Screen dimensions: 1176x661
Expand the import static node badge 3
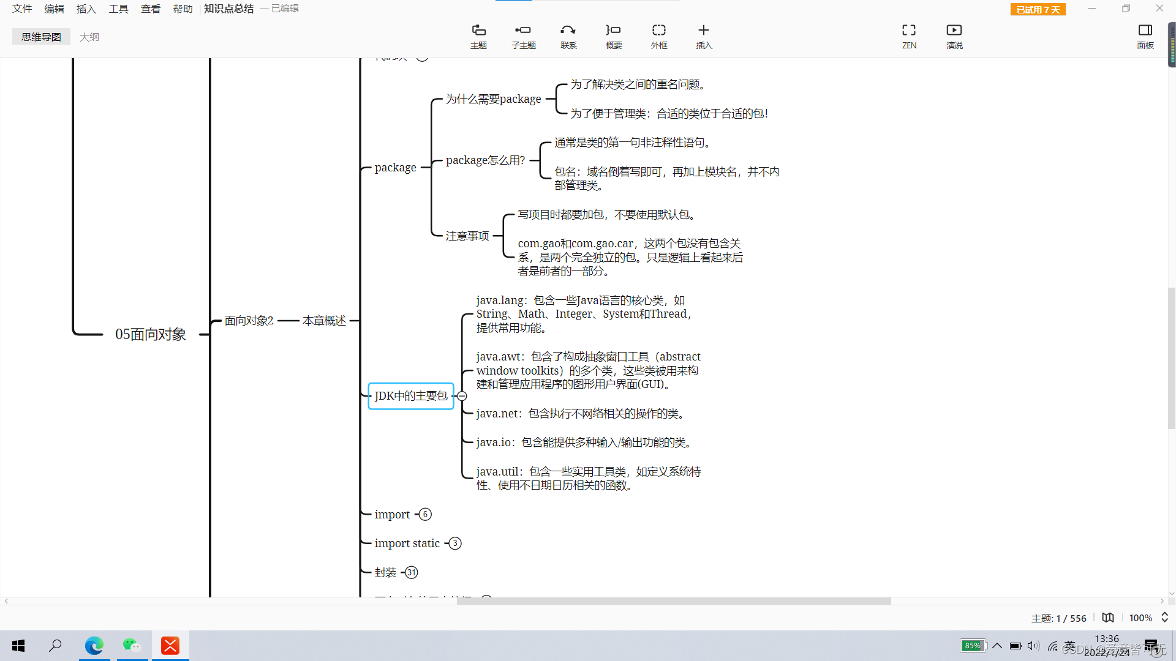pyautogui.click(x=455, y=543)
